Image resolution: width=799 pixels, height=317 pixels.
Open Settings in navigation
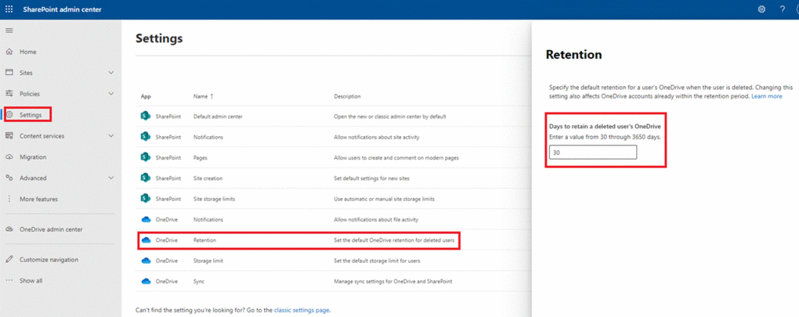pos(31,115)
